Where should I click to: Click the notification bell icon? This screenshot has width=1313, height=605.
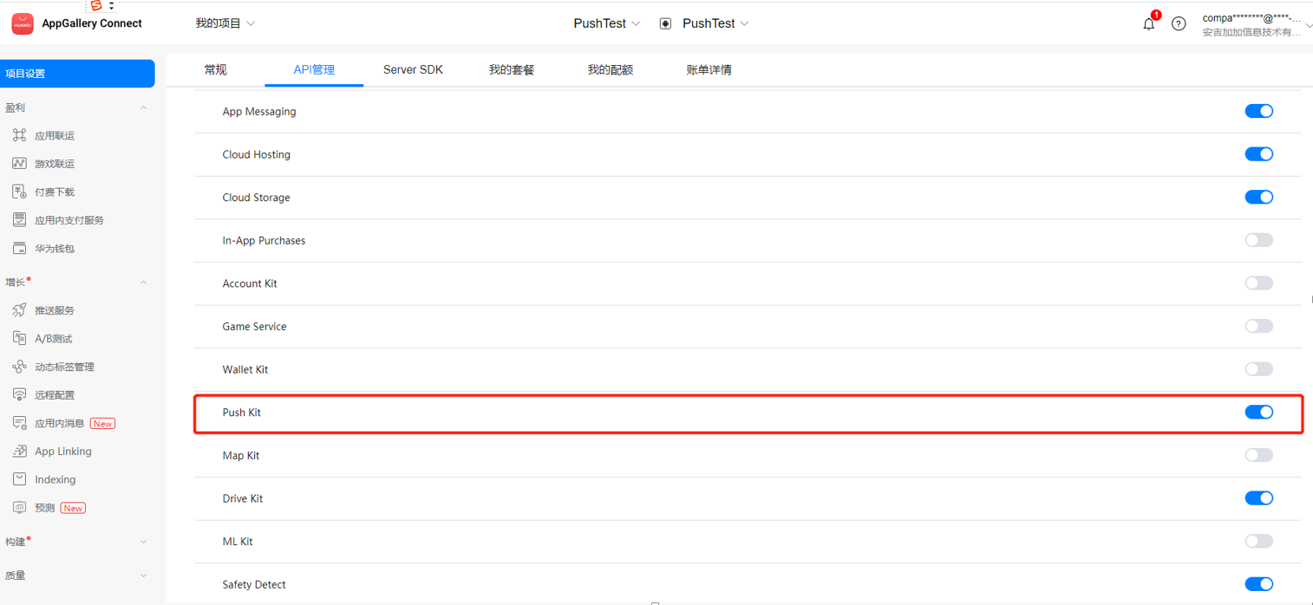(x=1148, y=24)
